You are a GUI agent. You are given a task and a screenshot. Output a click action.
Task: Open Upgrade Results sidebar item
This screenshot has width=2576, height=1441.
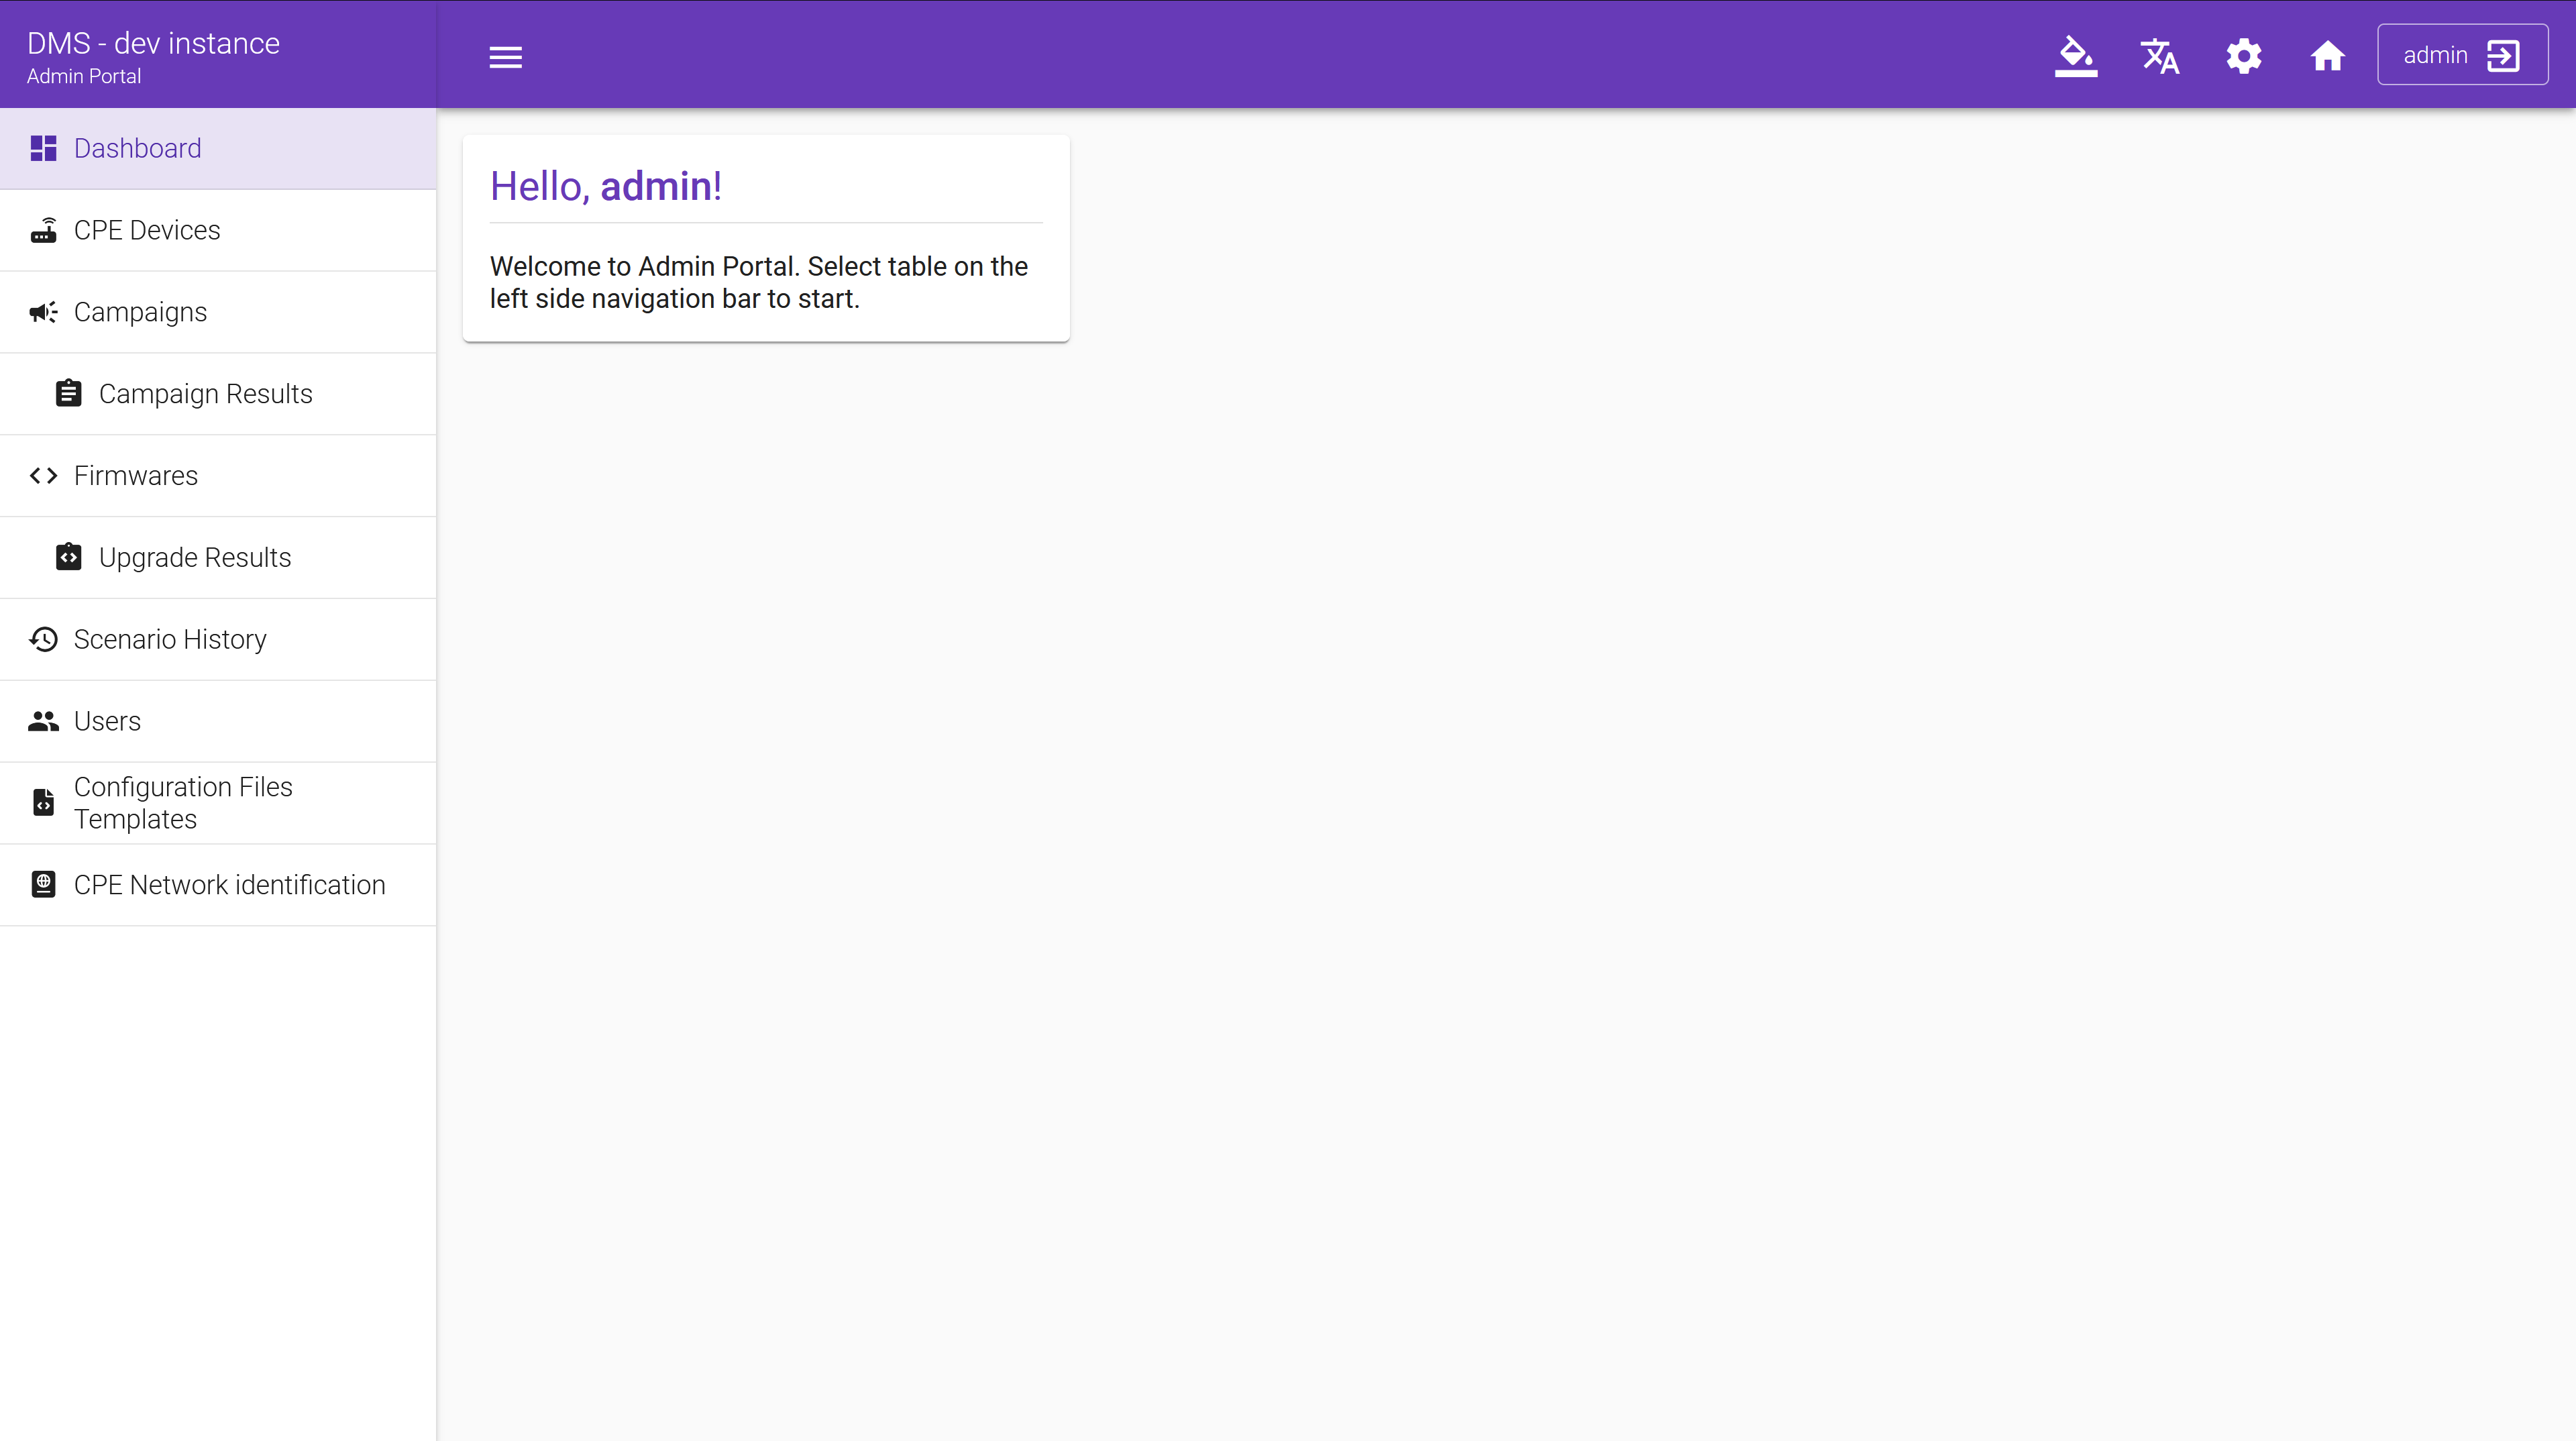(194, 558)
